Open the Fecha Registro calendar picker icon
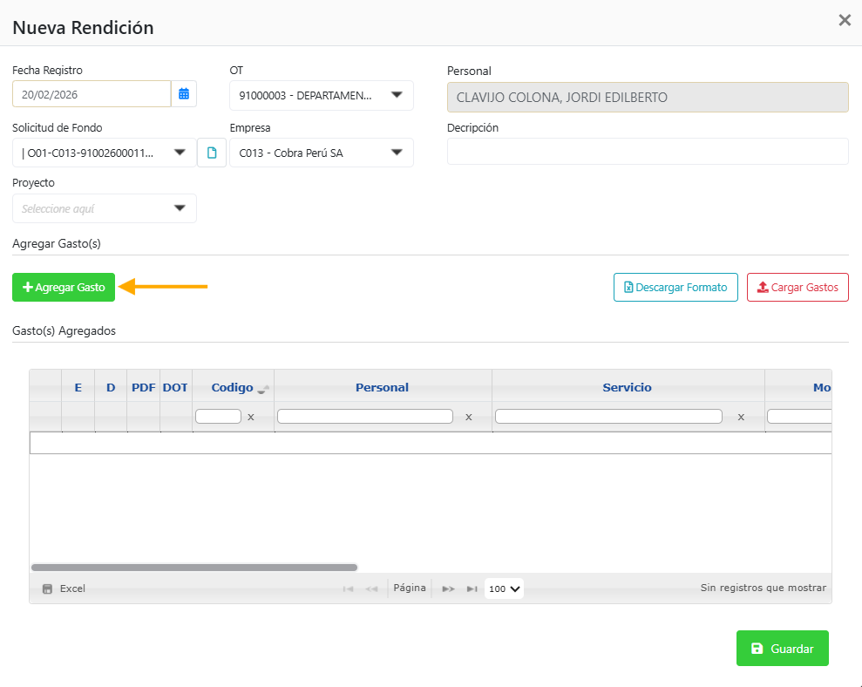Viewport: 862px width, 687px height. (184, 94)
